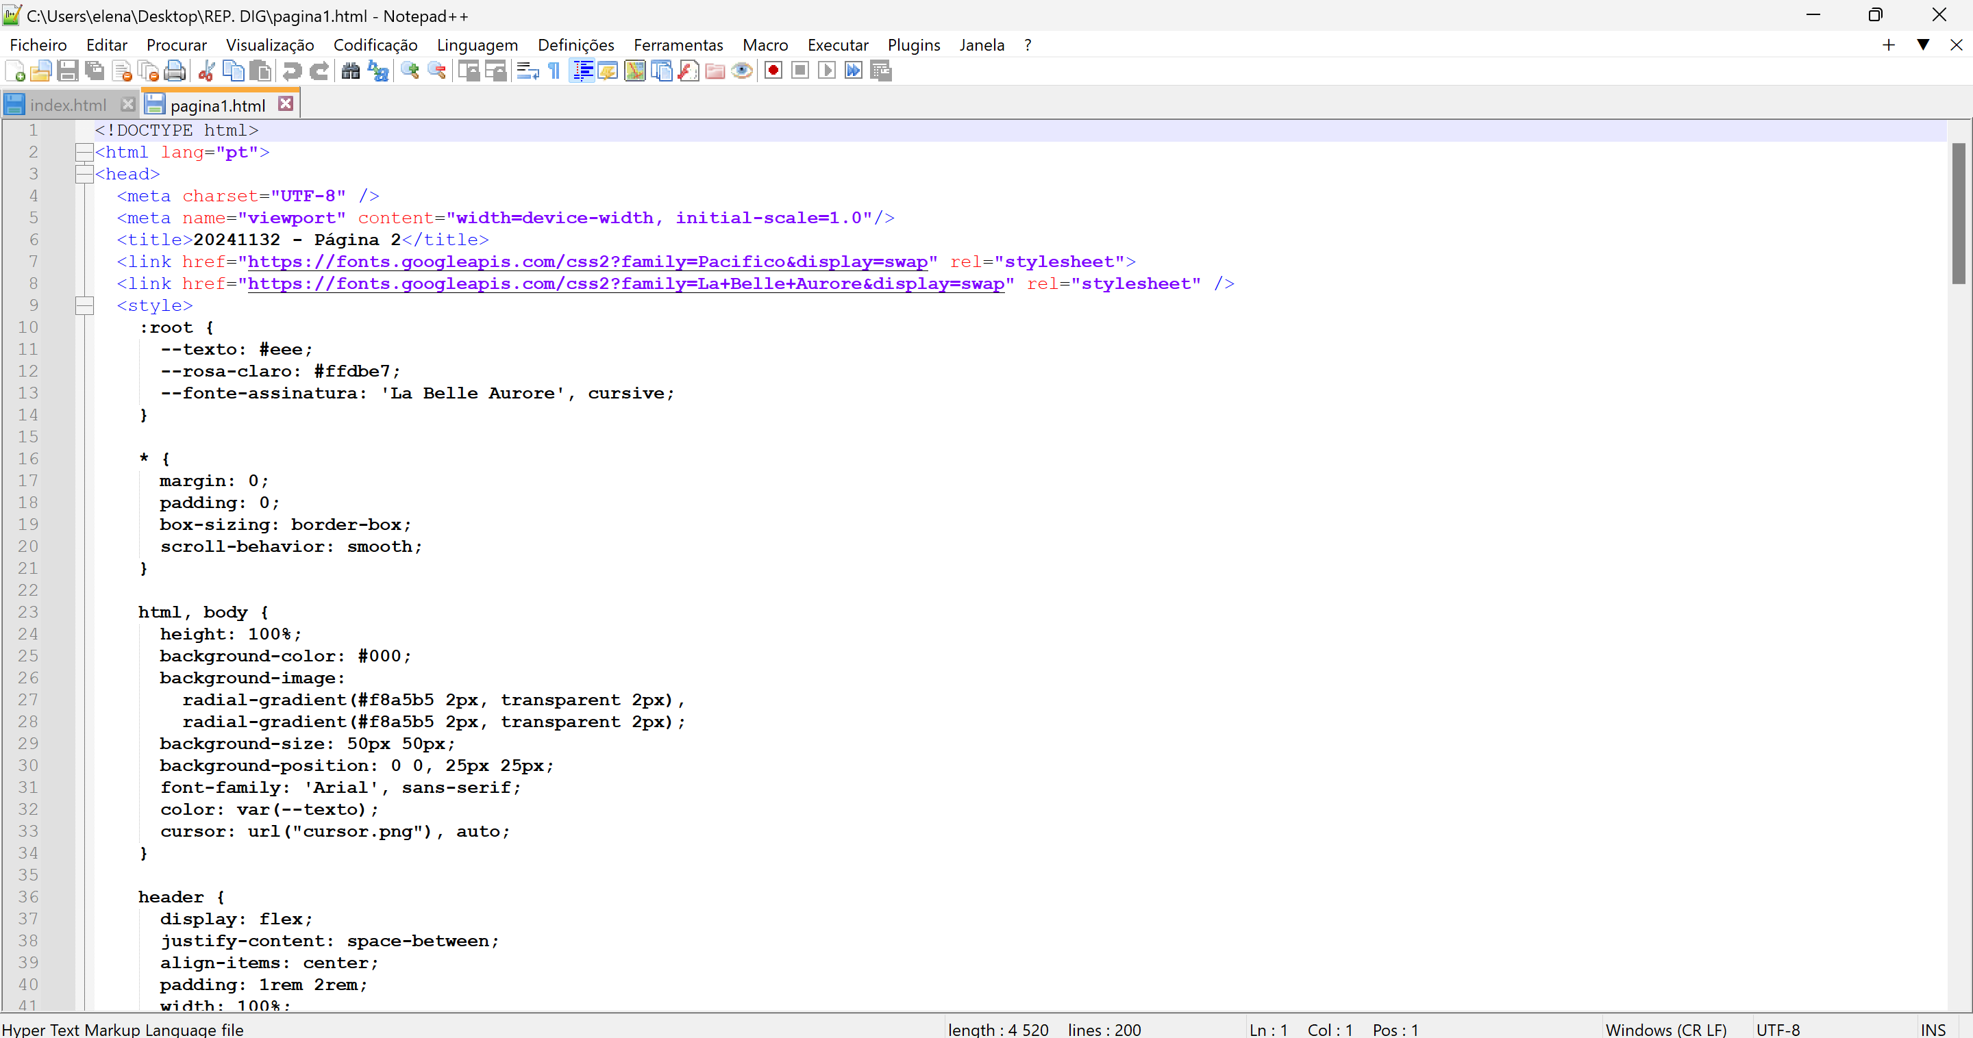Click the Zoom in magnifier icon
Screen dimensions: 1973x1038
coord(410,71)
